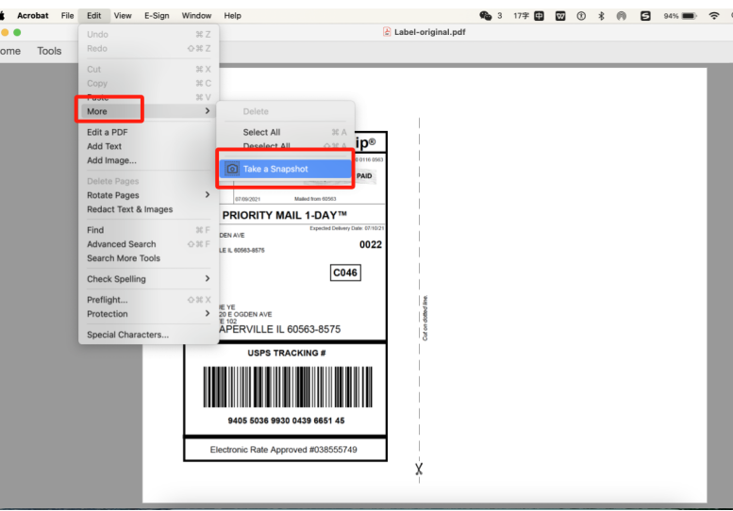The image size is (733, 511).
Task: Choose Add Text
Action: pos(149,146)
